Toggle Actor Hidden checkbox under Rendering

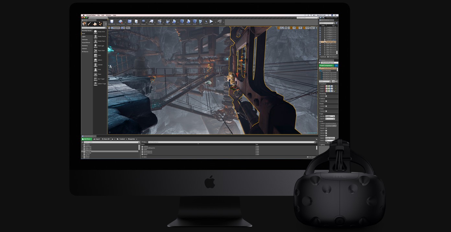click(x=326, y=96)
